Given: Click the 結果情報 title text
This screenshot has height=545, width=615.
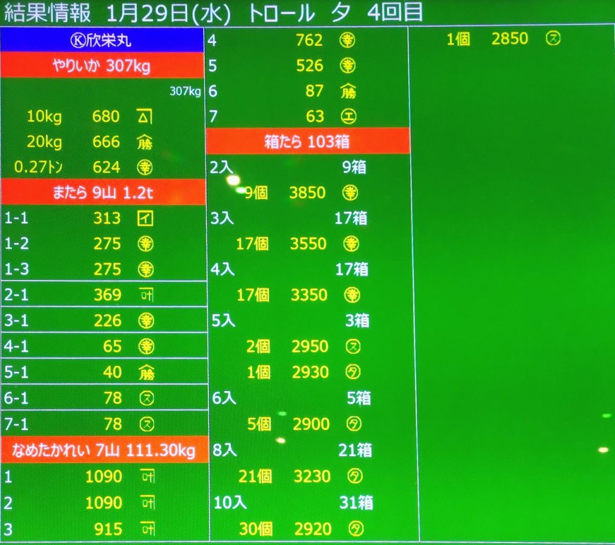Looking at the screenshot, I should tap(48, 13).
